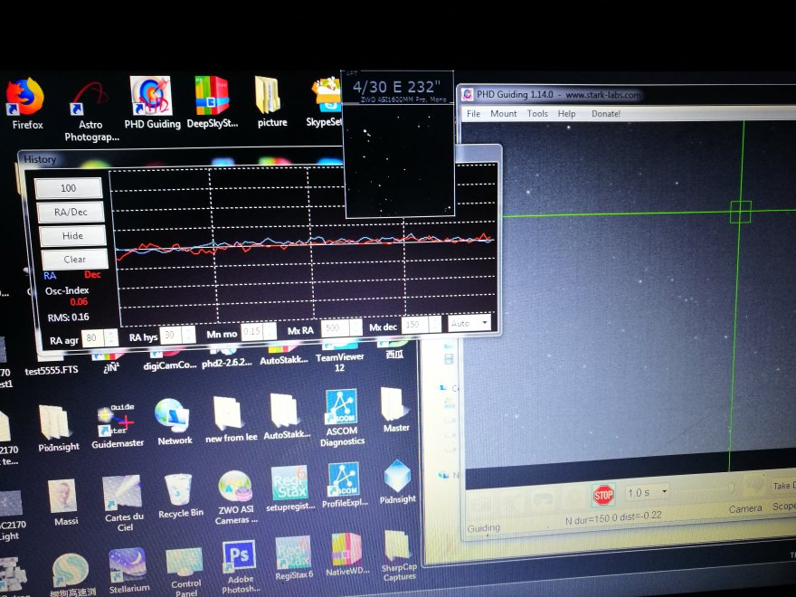Screen dimensions: 796x597
Task: Click the Mn mo value field
Action: click(x=251, y=332)
